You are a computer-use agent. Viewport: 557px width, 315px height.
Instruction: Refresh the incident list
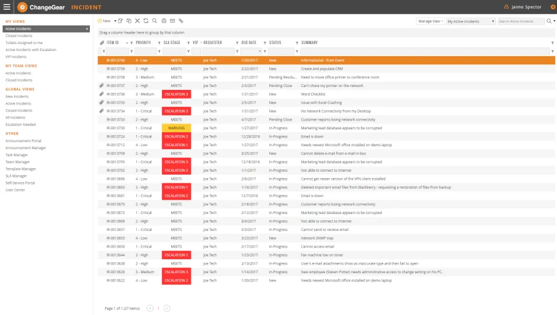point(146,21)
